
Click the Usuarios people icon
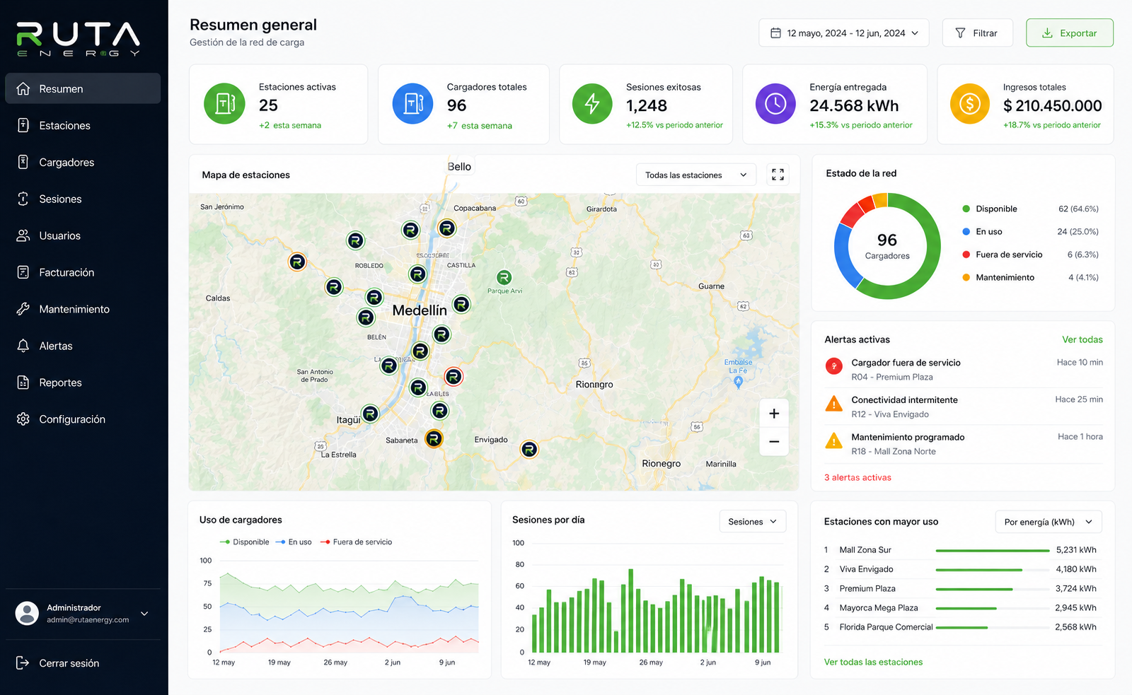23,235
